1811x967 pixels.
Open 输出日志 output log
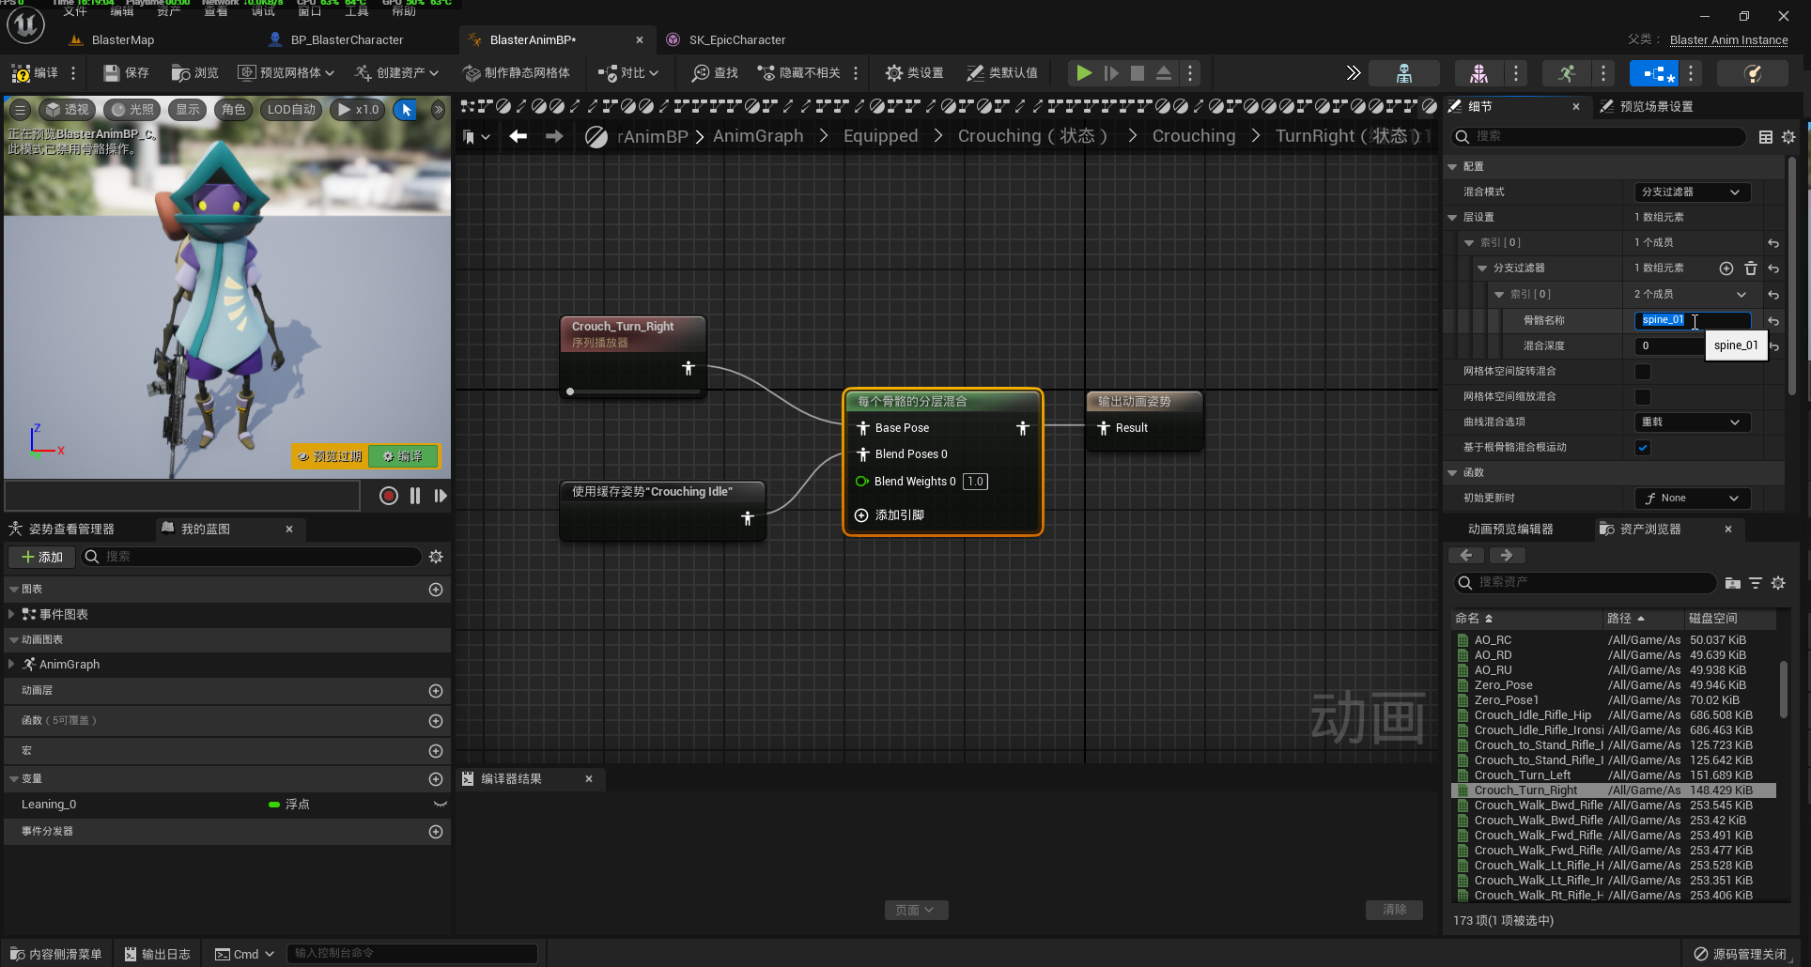[x=157, y=954]
